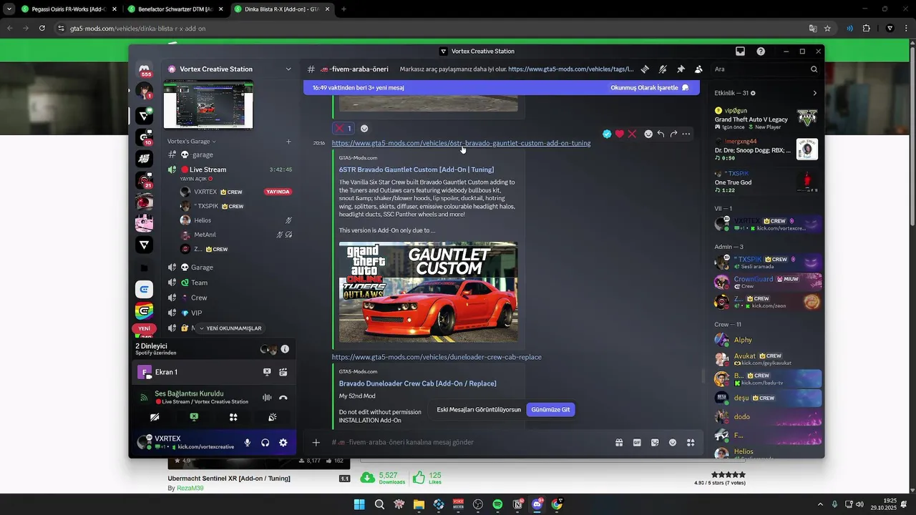Screen dimensions: 916x515
Task: Add reaction smiley next to X reaction
Action: tap(364, 129)
